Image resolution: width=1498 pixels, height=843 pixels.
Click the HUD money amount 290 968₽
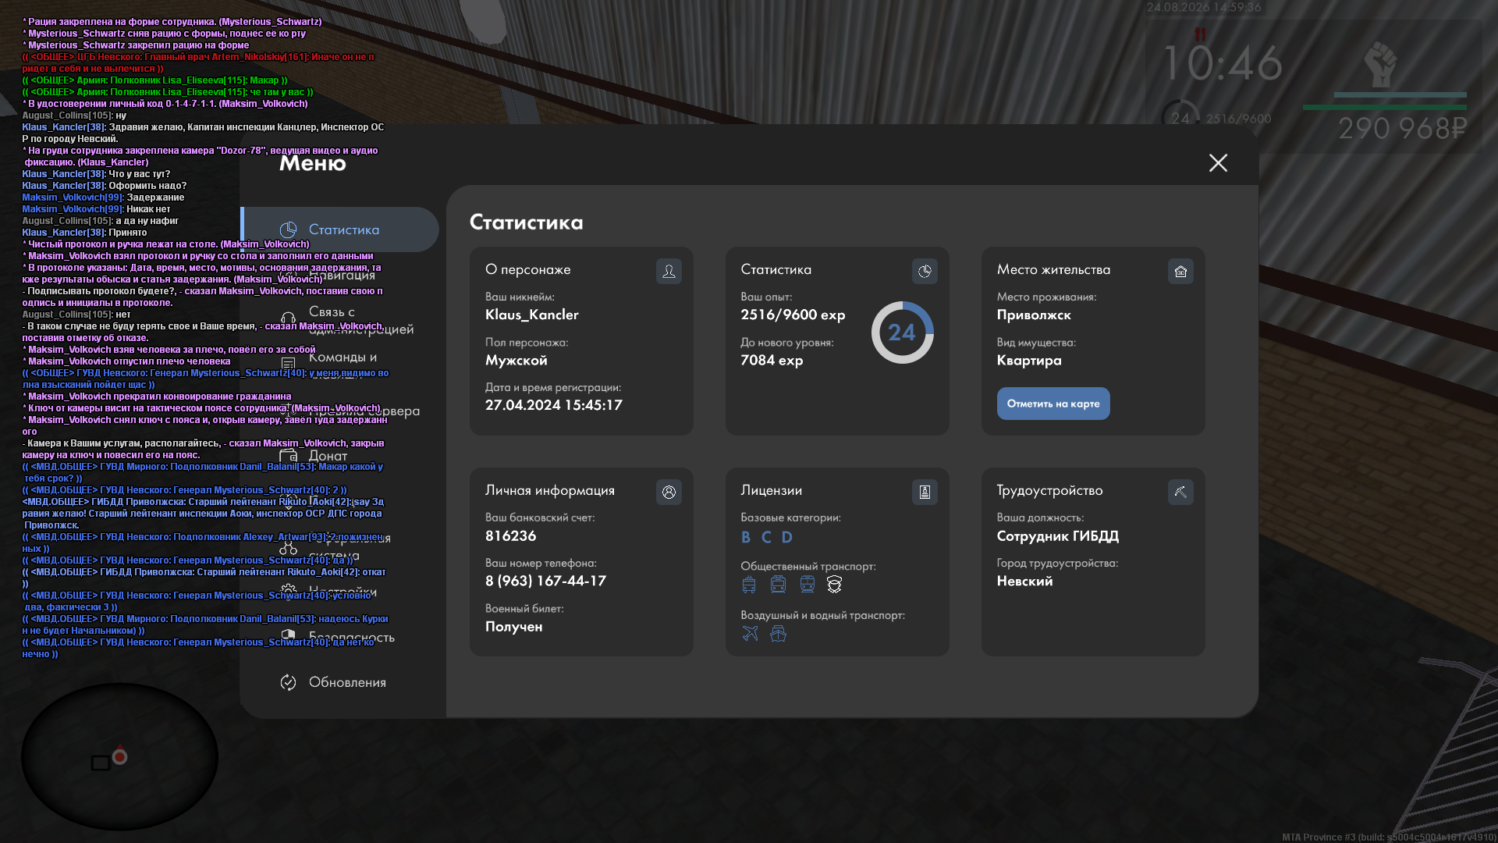point(1402,128)
